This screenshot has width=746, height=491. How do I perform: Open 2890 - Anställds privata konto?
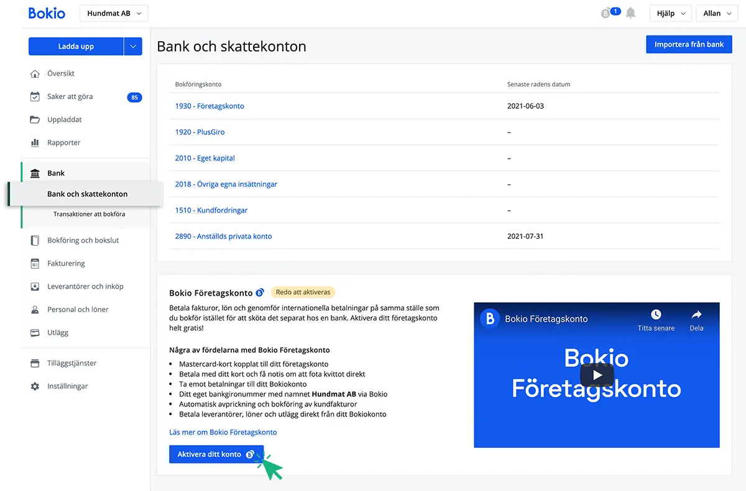(223, 236)
